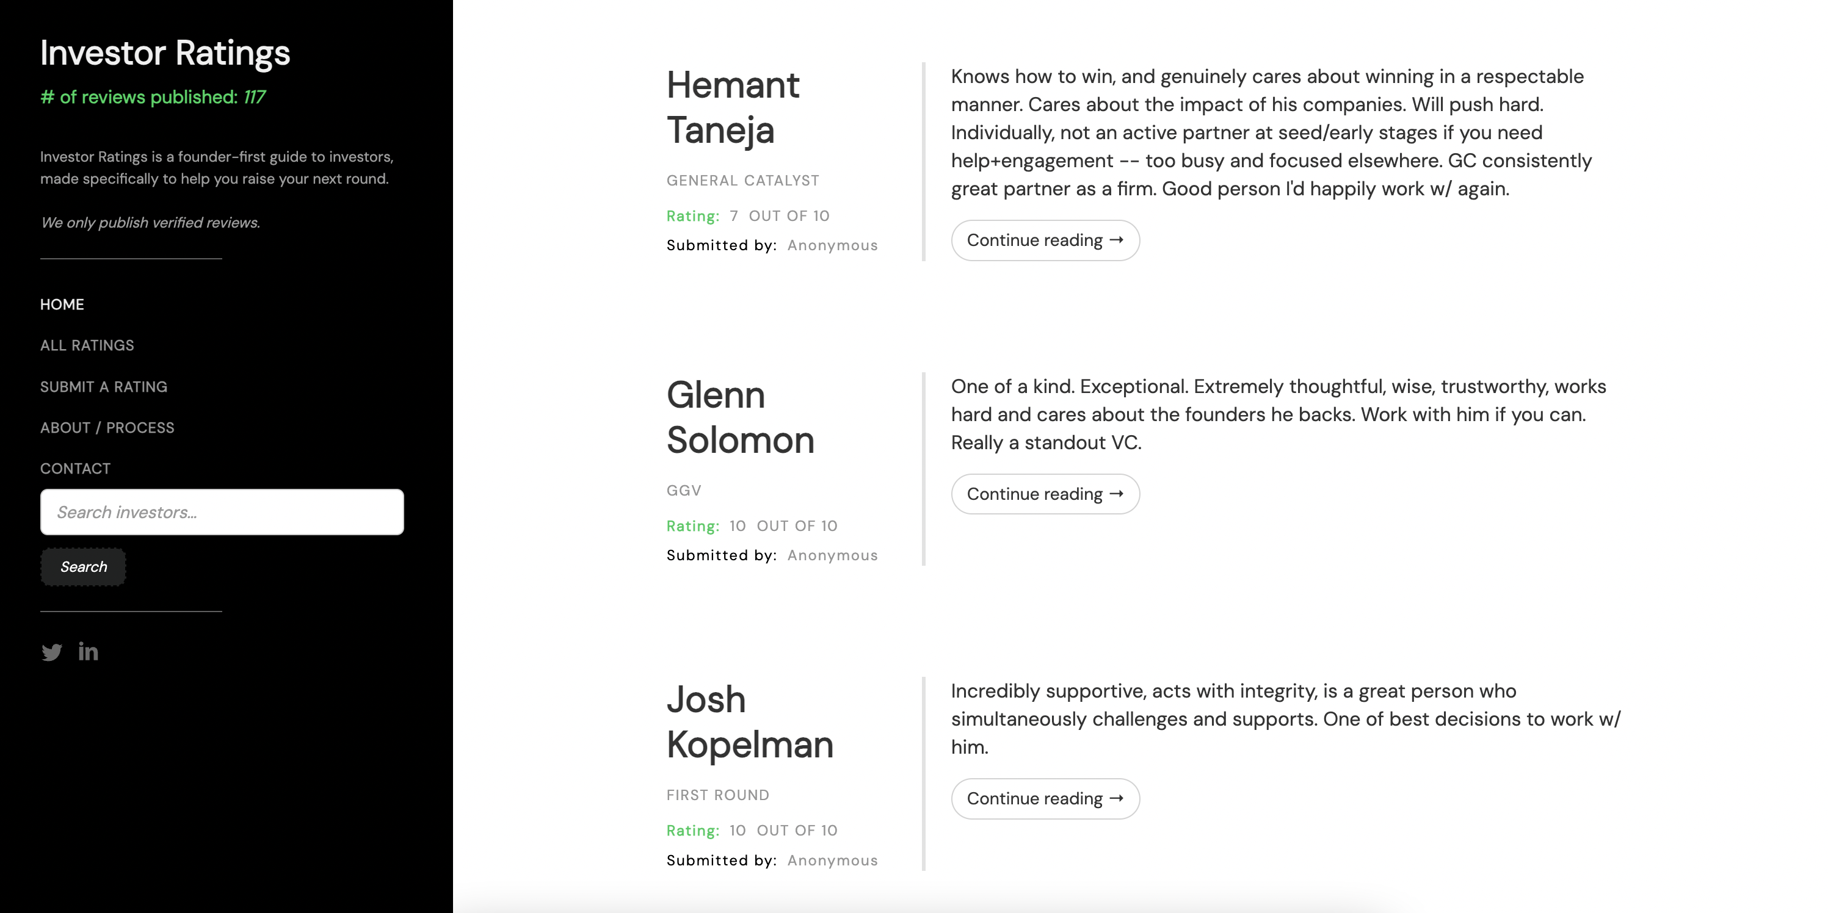1828x913 pixels.
Task: Open the ABOUT / PROCESS page
Action: click(107, 427)
